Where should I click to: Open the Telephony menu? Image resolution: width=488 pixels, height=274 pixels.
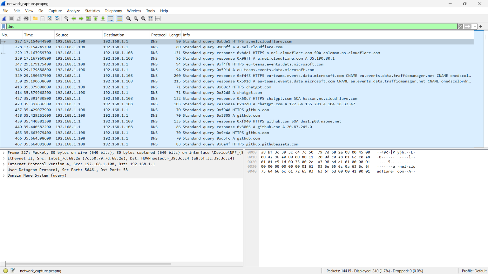(x=113, y=11)
